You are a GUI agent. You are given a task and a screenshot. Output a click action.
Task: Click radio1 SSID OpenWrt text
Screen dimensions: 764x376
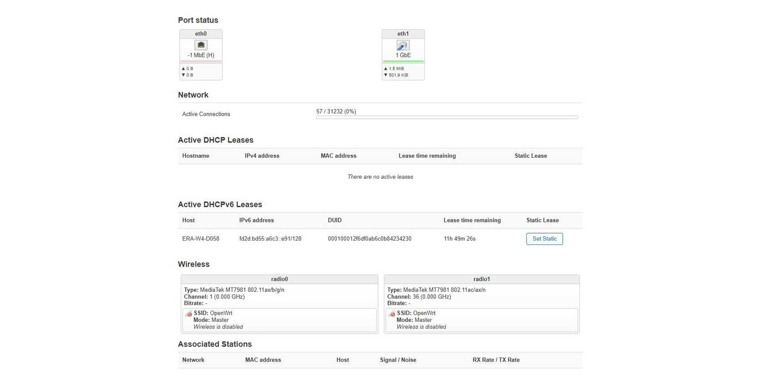point(416,313)
